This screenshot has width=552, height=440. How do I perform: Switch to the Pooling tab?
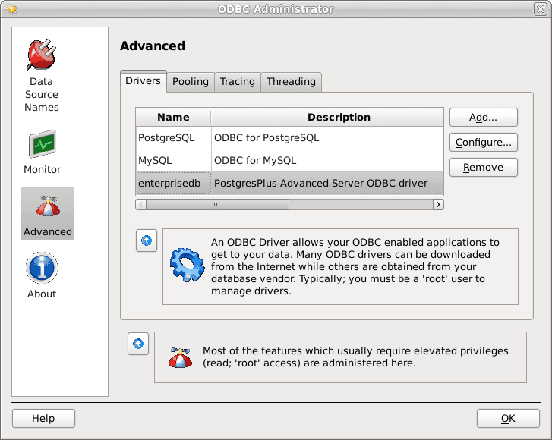[x=190, y=82]
